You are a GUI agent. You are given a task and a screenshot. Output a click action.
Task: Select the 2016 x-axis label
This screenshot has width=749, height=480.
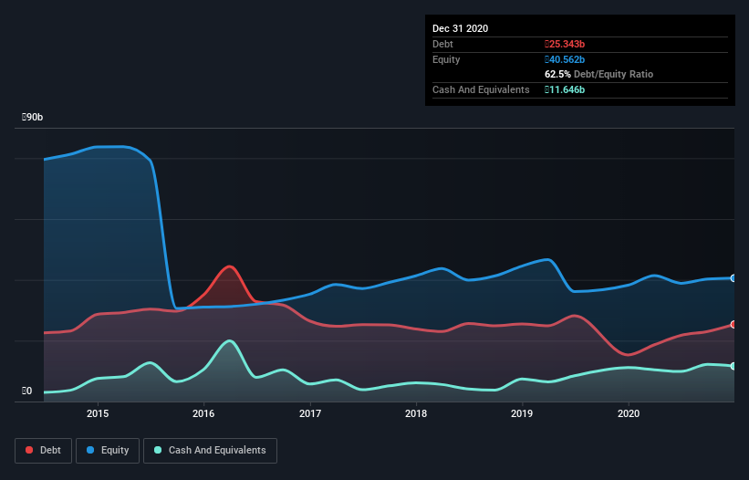[x=203, y=413]
